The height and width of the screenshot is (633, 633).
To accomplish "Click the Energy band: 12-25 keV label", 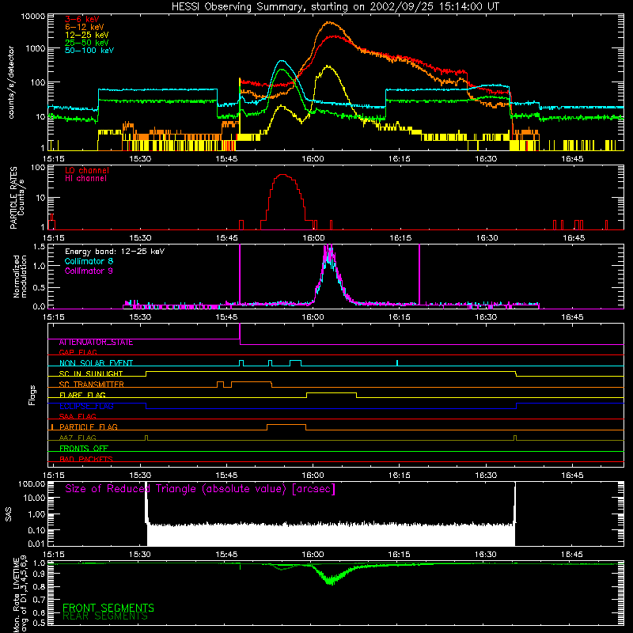I will tap(115, 252).
